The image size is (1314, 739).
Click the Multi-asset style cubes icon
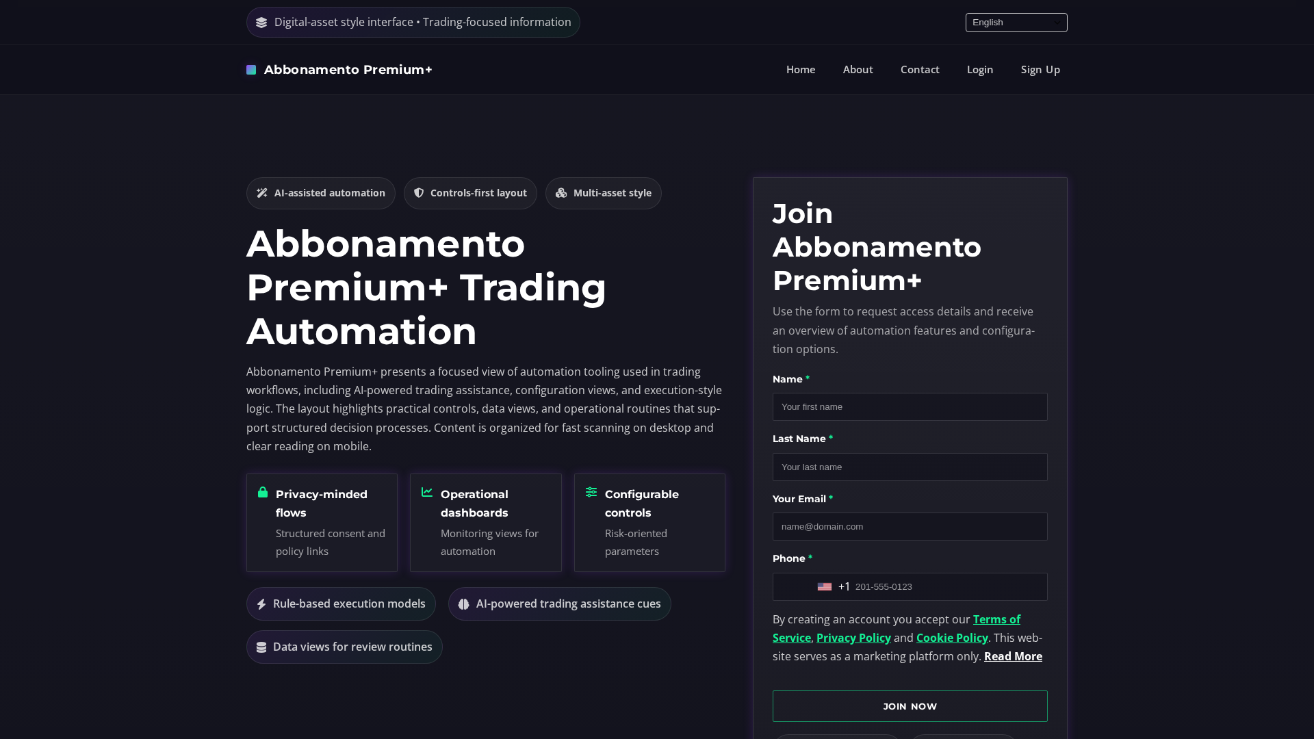pyautogui.click(x=561, y=193)
